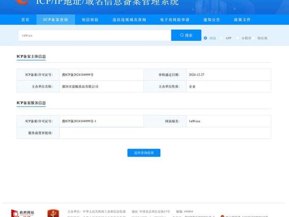
Task: Select the 网站 radio option
Action: 205,38
